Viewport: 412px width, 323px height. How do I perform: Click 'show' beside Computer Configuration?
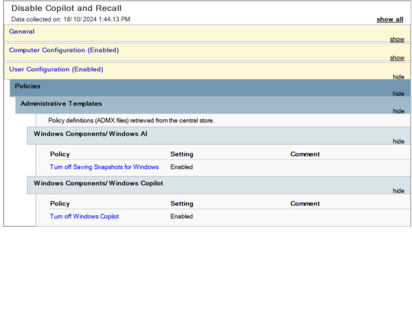[397, 58]
